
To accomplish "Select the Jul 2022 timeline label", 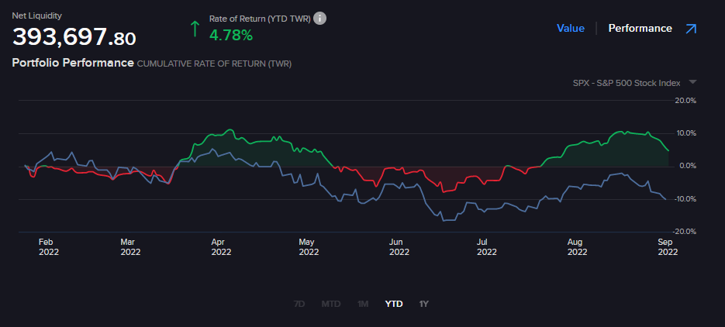I will click(487, 246).
